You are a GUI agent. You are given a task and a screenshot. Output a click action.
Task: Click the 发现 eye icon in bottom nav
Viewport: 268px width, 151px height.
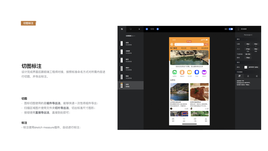(184, 119)
